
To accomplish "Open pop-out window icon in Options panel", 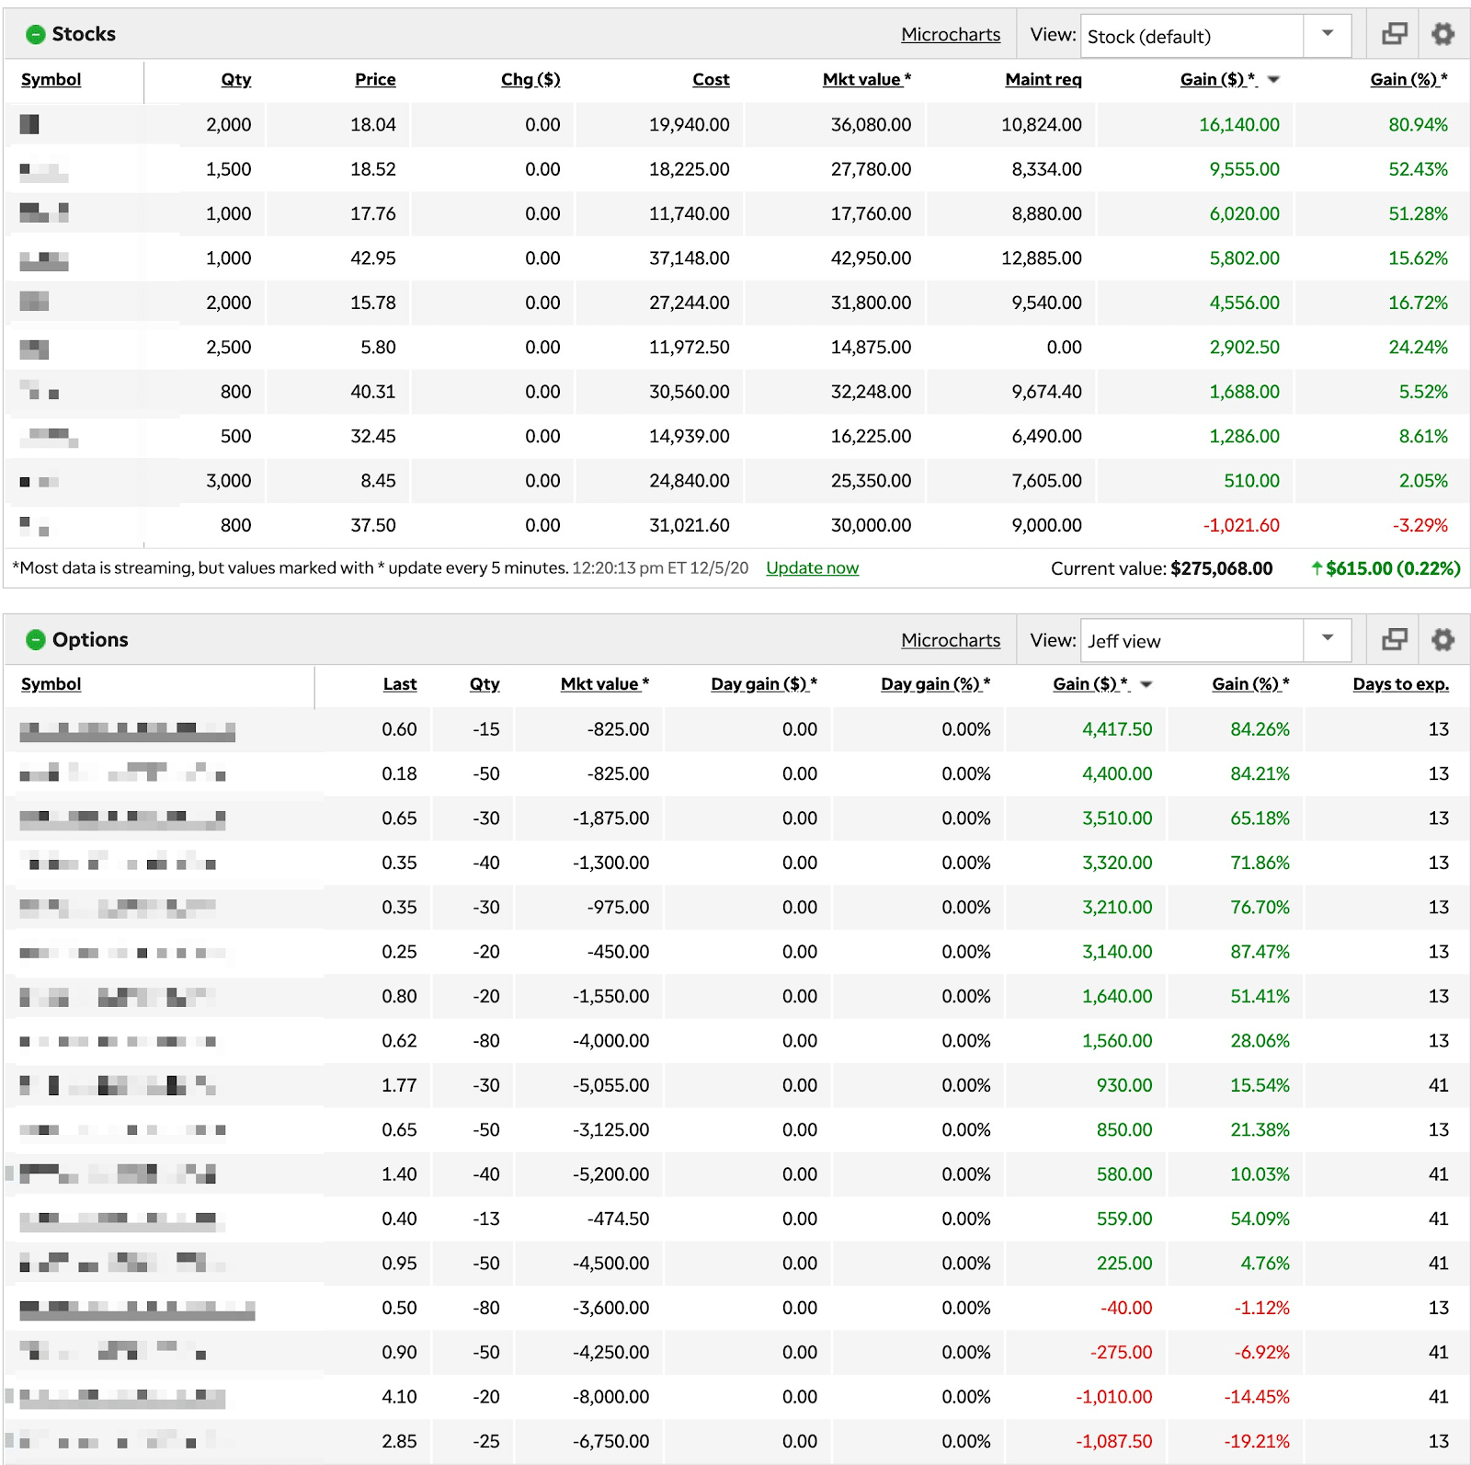I will click(x=1395, y=639).
